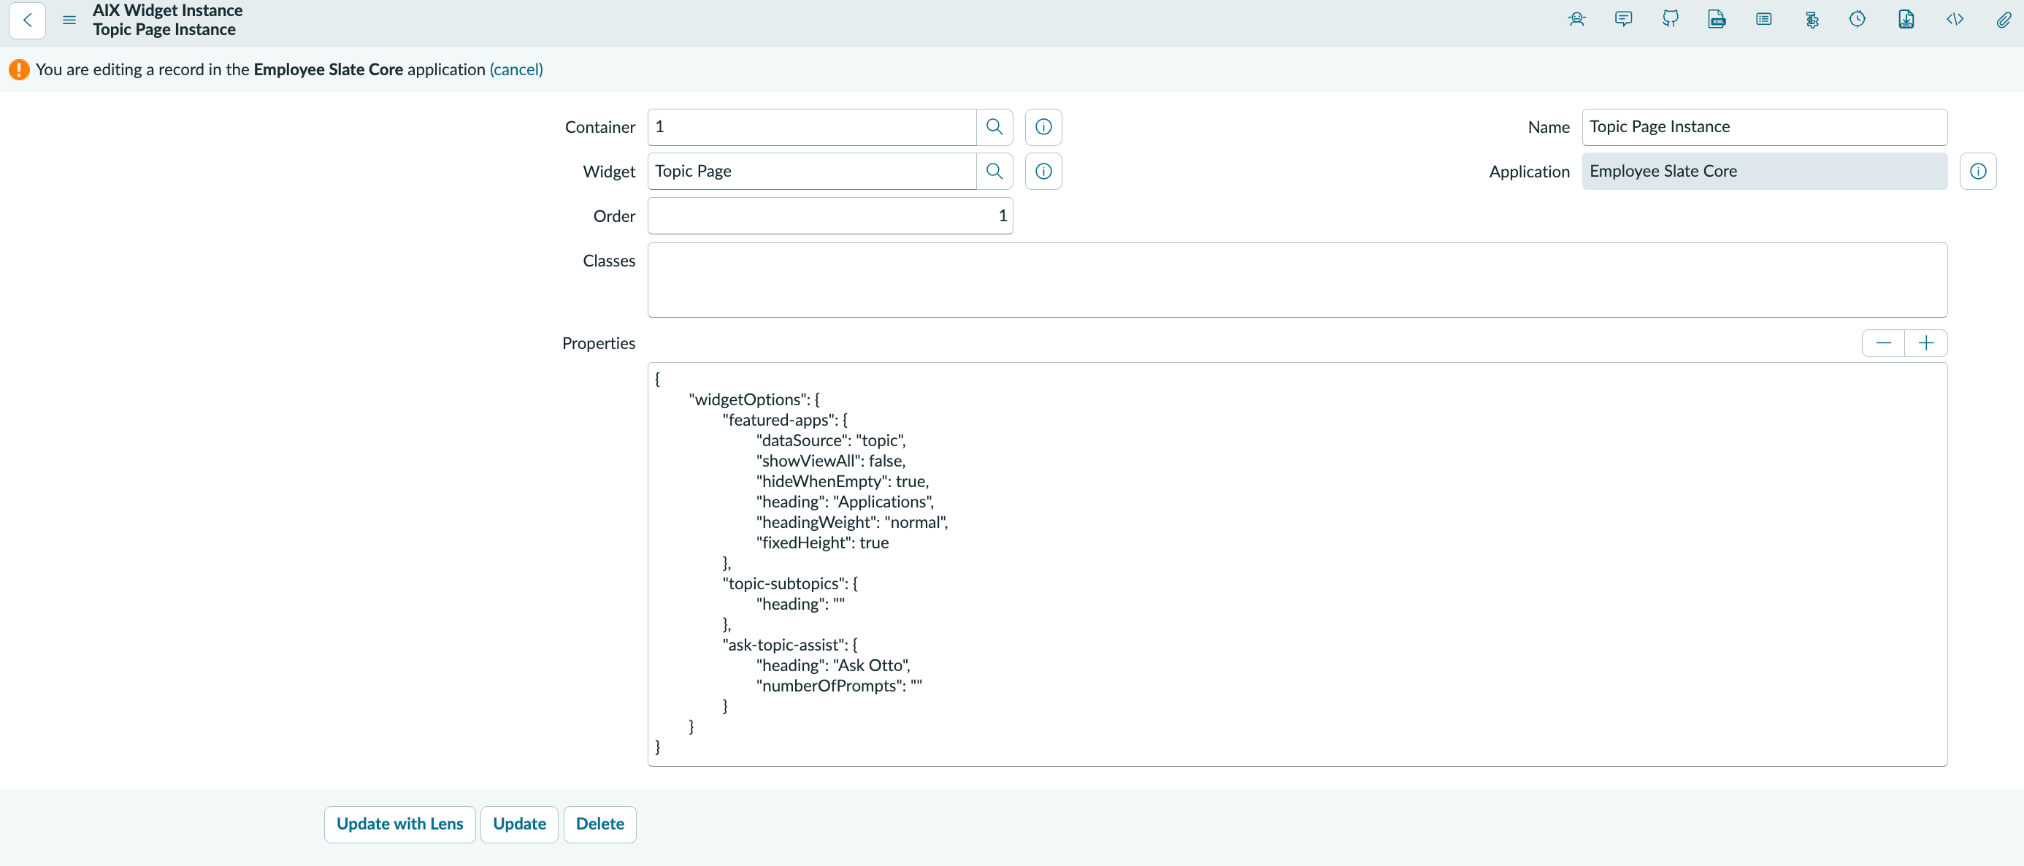Open the comment bubble icon in header
The image size is (2024, 866).
tap(1623, 20)
